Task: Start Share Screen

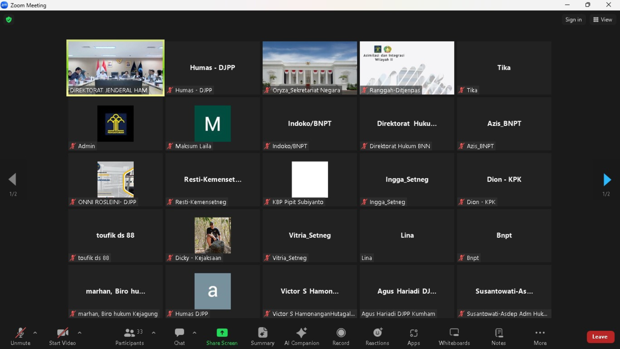Action: coord(222,336)
